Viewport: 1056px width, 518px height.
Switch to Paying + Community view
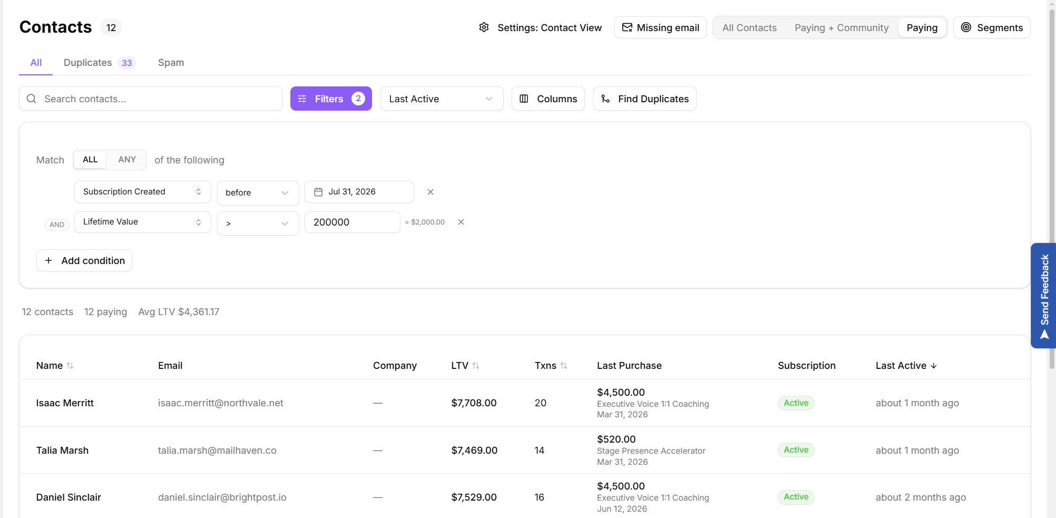[x=842, y=27]
